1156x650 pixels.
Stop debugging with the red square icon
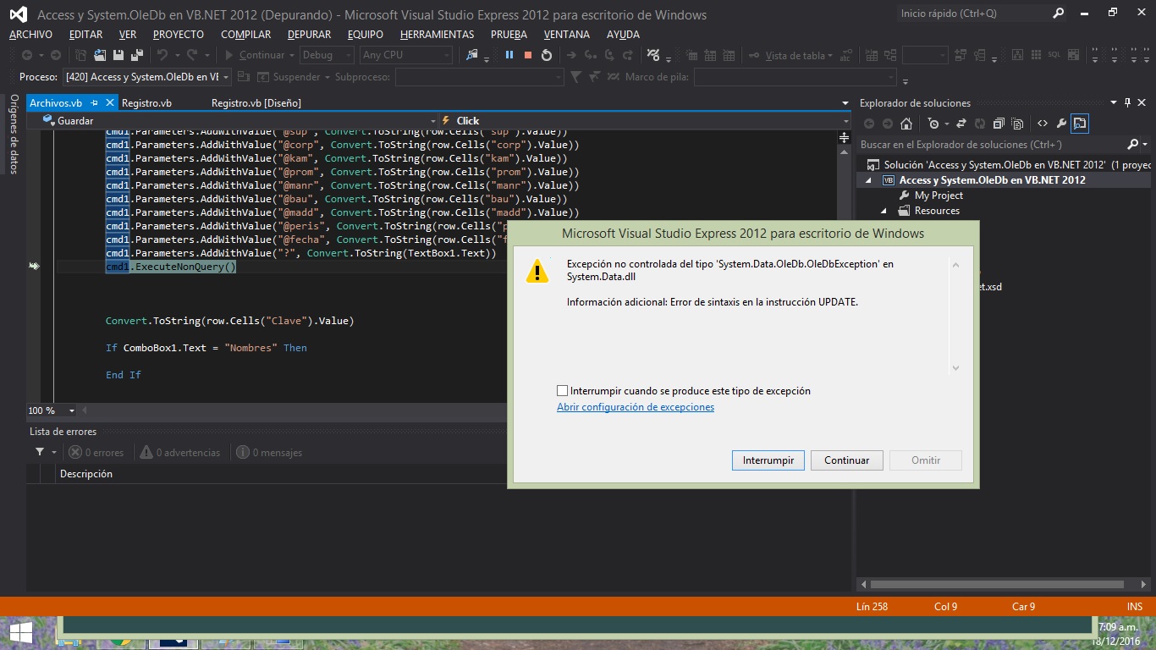[528, 55]
